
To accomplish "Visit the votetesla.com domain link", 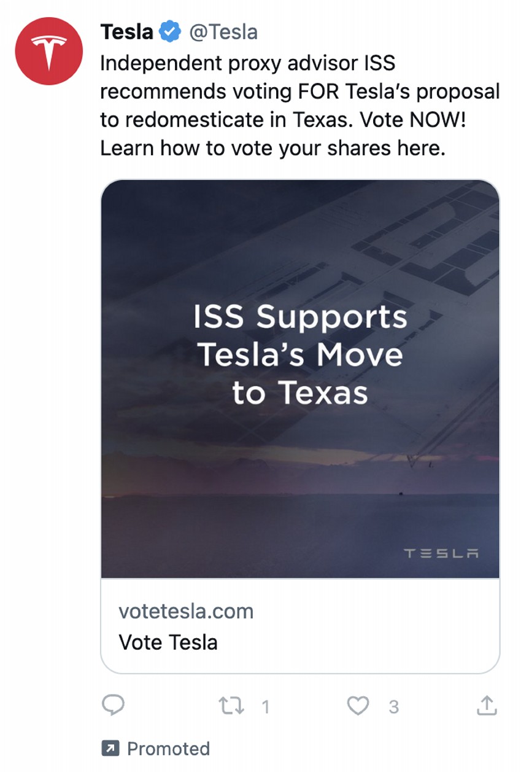I will (x=186, y=611).
